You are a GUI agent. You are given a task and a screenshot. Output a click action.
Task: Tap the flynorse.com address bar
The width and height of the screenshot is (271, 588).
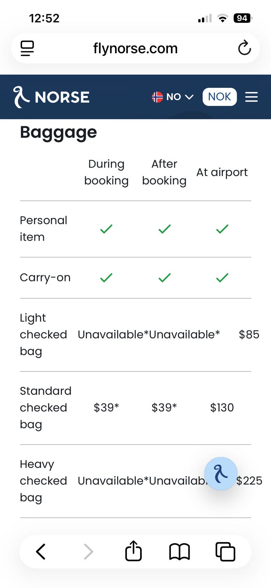click(135, 48)
